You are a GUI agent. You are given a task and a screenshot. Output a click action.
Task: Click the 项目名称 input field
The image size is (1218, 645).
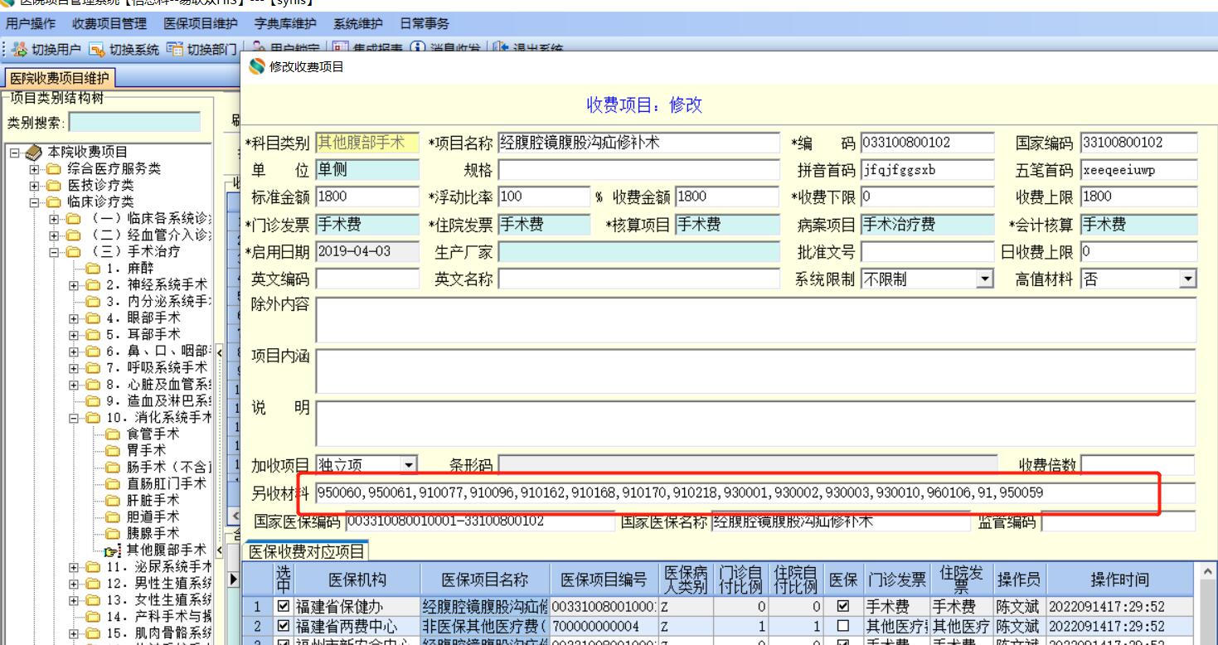[638, 142]
